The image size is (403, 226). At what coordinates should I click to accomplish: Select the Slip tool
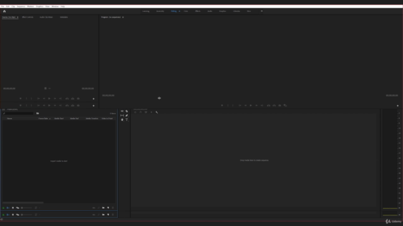122,116
